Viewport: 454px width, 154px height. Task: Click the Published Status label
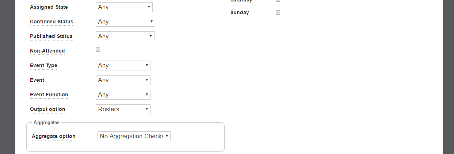tap(51, 36)
